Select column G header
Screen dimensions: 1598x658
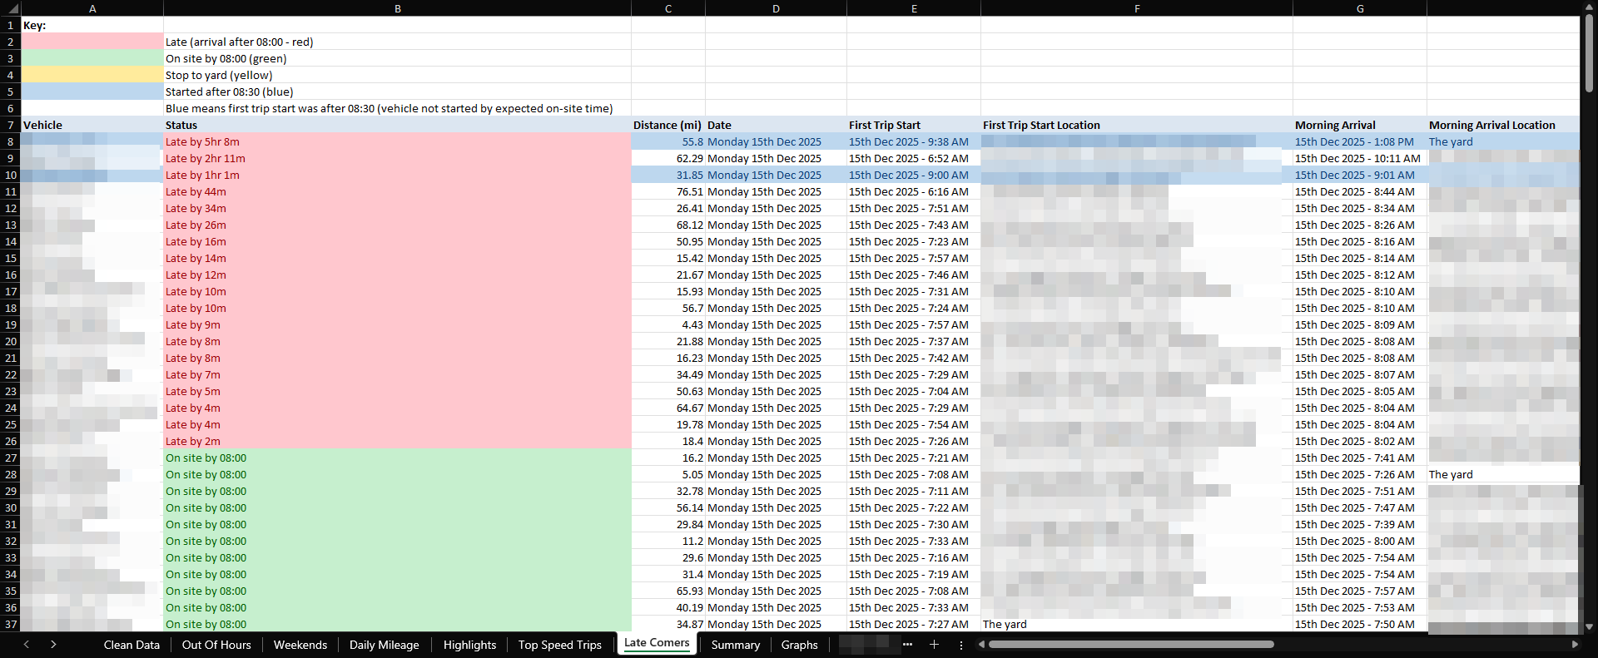1360,8
